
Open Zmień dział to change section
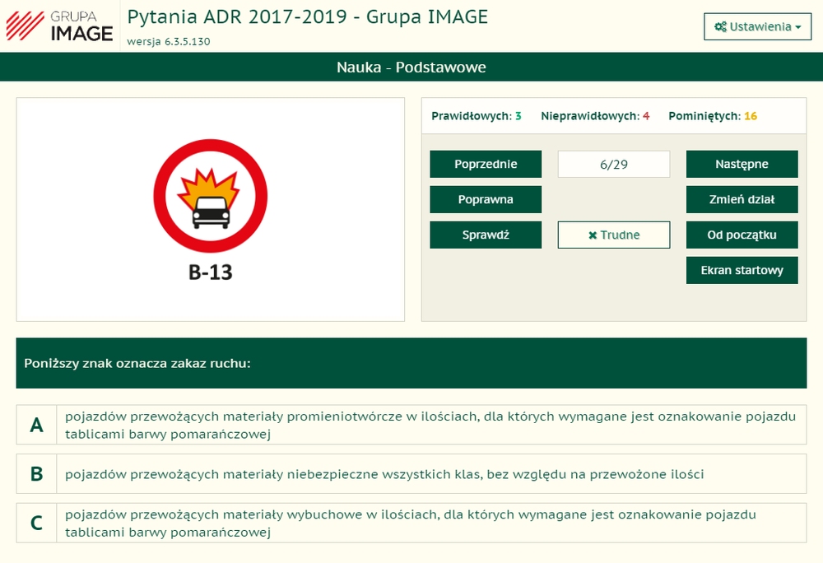click(742, 199)
